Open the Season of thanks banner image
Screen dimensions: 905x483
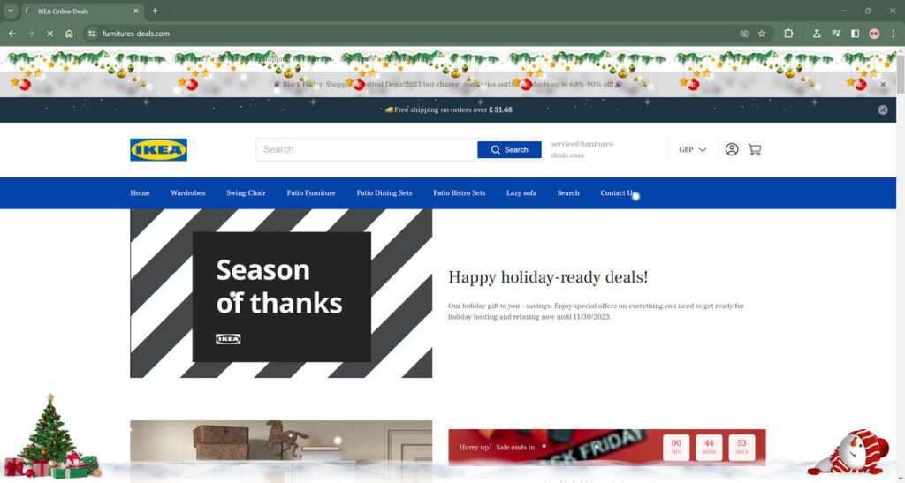281,293
